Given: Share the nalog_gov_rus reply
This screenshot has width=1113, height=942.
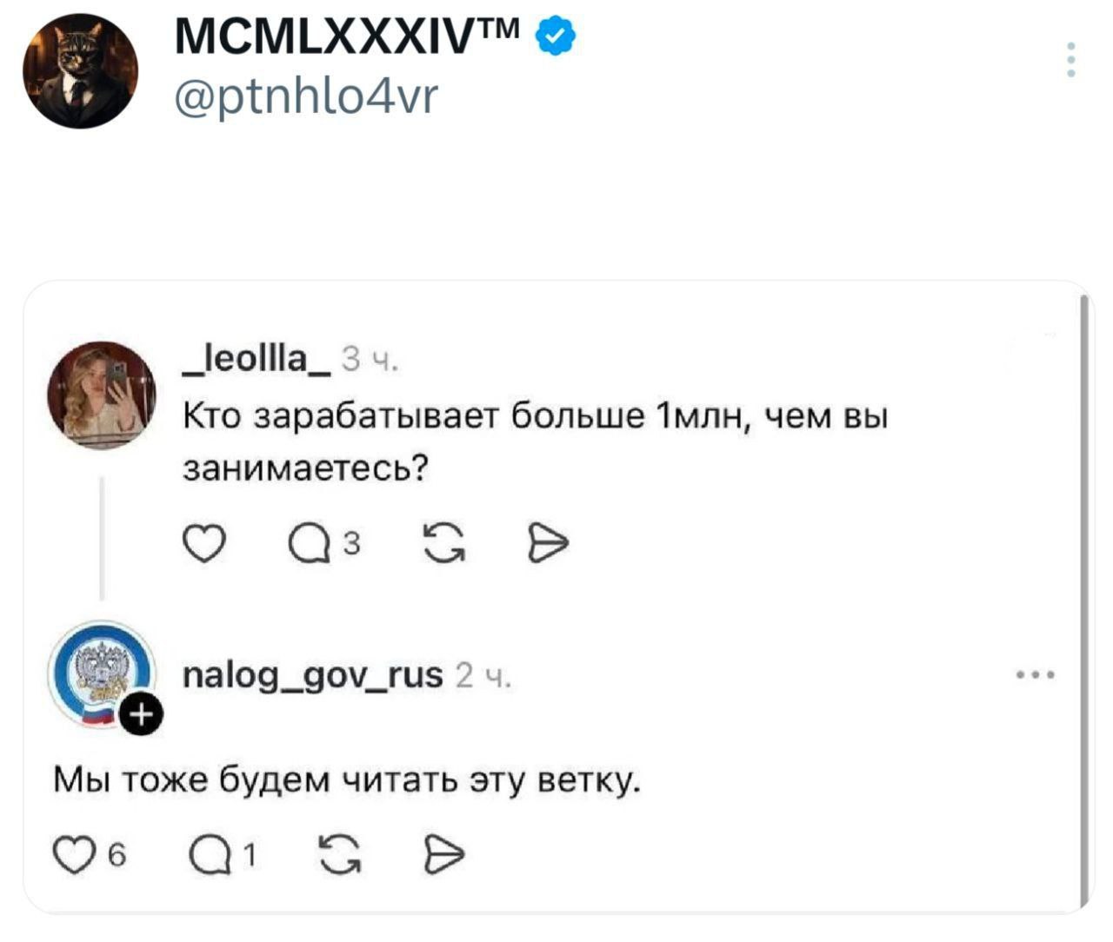Looking at the screenshot, I should (x=444, y=855).
